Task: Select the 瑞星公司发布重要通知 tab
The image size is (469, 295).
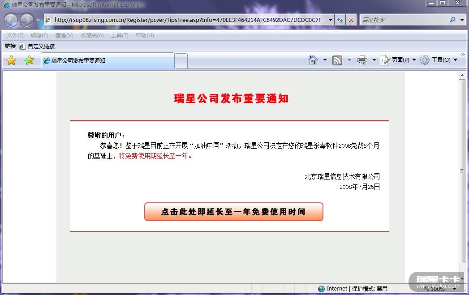Action: 108,61
